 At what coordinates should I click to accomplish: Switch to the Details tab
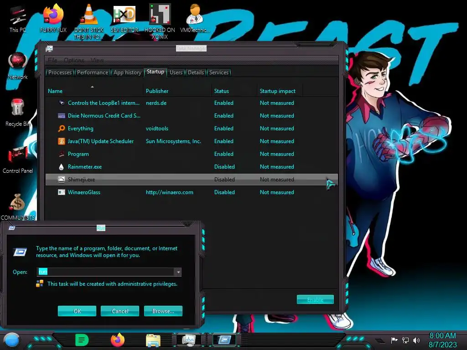tap(196, 72)
